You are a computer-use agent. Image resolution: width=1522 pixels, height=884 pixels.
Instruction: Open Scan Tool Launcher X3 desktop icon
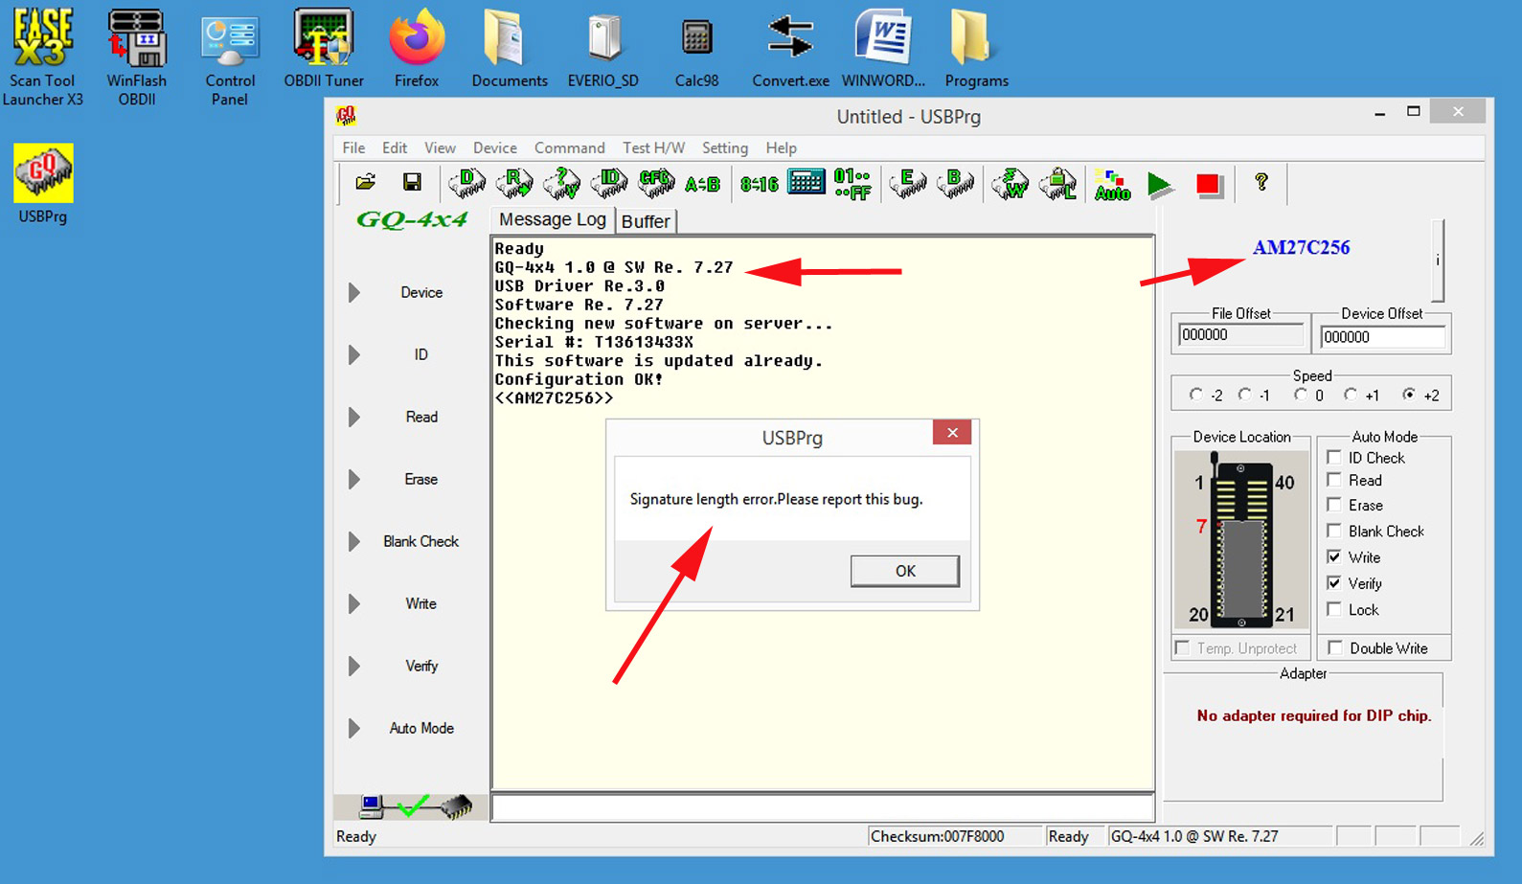coord(43,57)
